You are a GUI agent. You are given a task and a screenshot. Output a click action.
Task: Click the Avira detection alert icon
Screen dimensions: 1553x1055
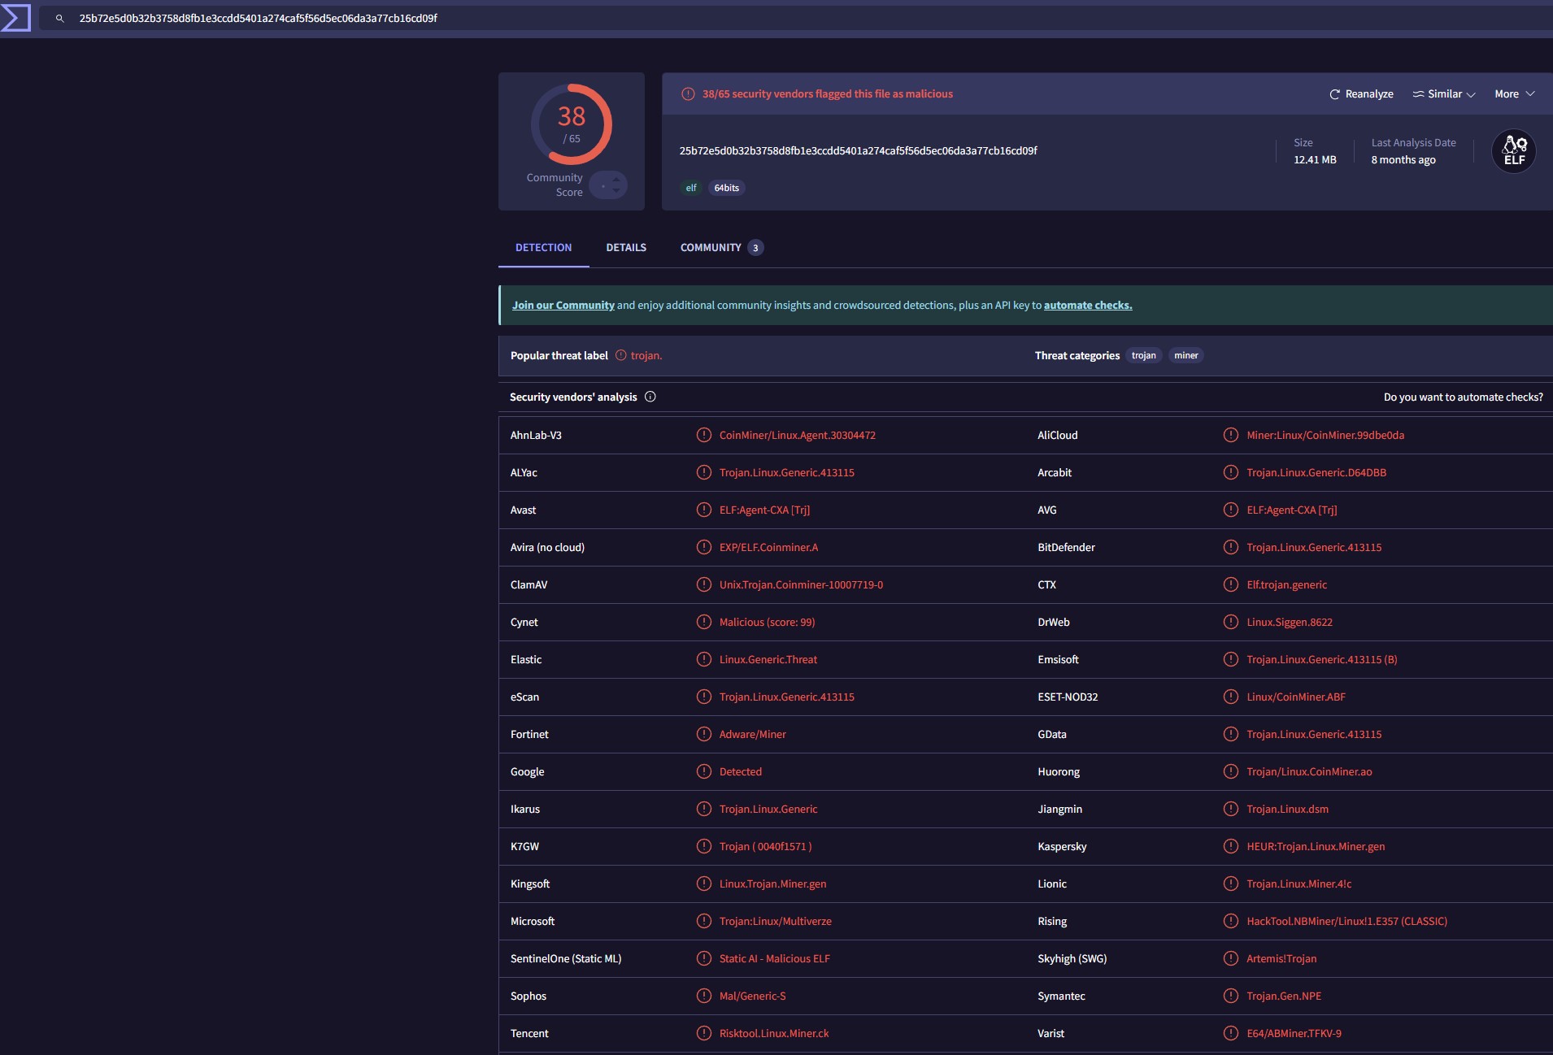[704, 548]
